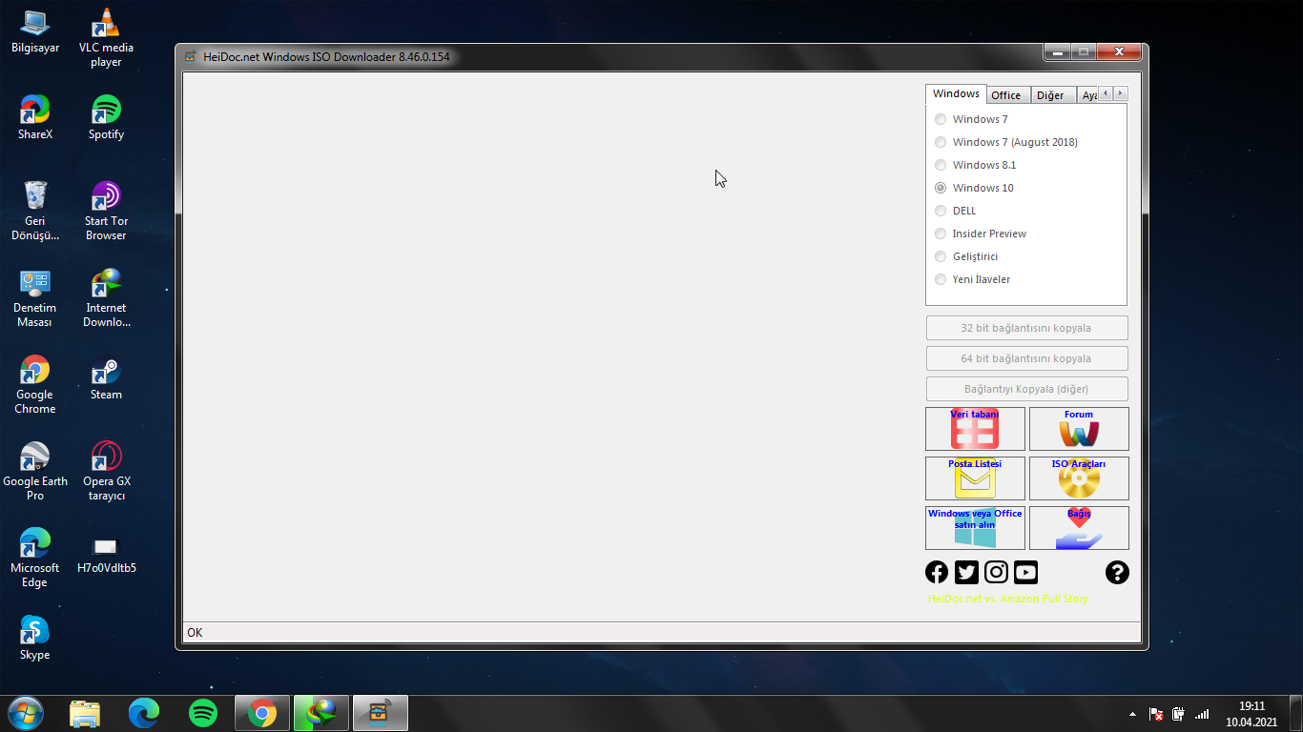Select the Windows 10 radio button
The height and width of the screenshot is (732, 1303).
[941, 188]
